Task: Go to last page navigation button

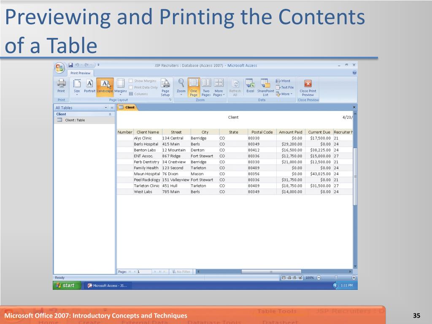Action: tap(160, 272)
